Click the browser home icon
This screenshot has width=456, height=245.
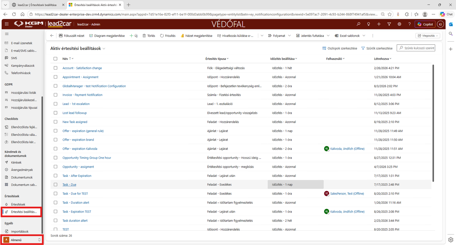(23, 14)
